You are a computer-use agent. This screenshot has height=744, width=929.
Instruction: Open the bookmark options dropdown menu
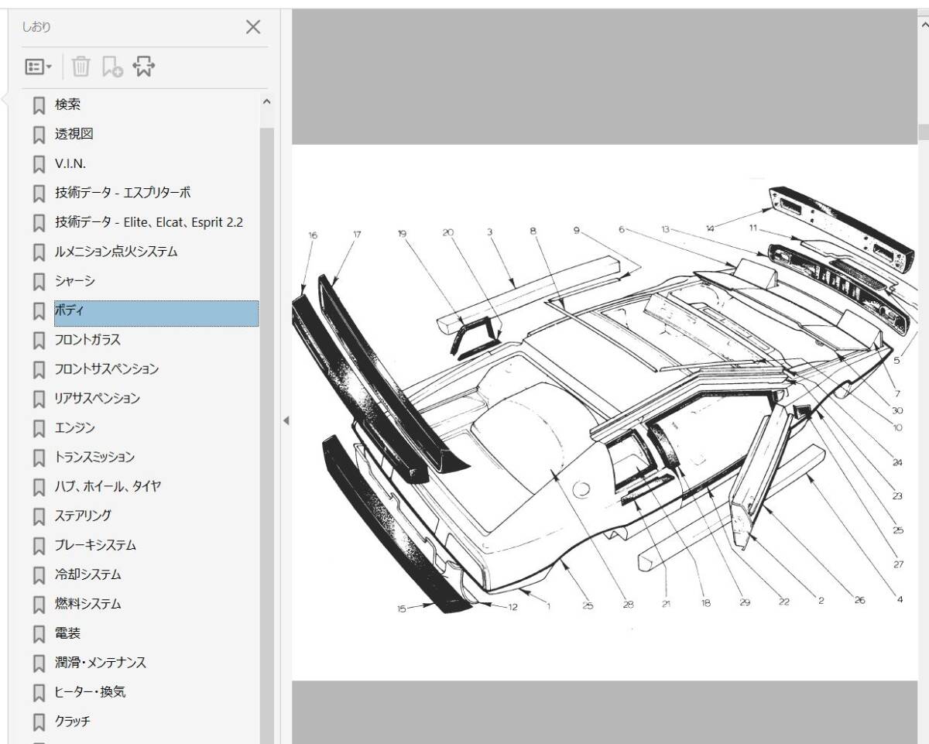click(x=39, y=67)
